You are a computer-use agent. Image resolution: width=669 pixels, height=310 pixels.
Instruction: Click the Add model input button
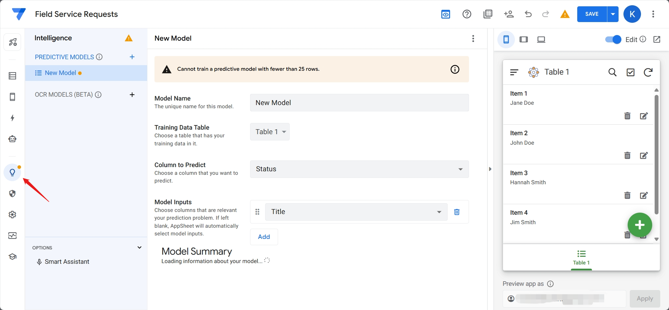pyautogui.click(x=264, y=237)
